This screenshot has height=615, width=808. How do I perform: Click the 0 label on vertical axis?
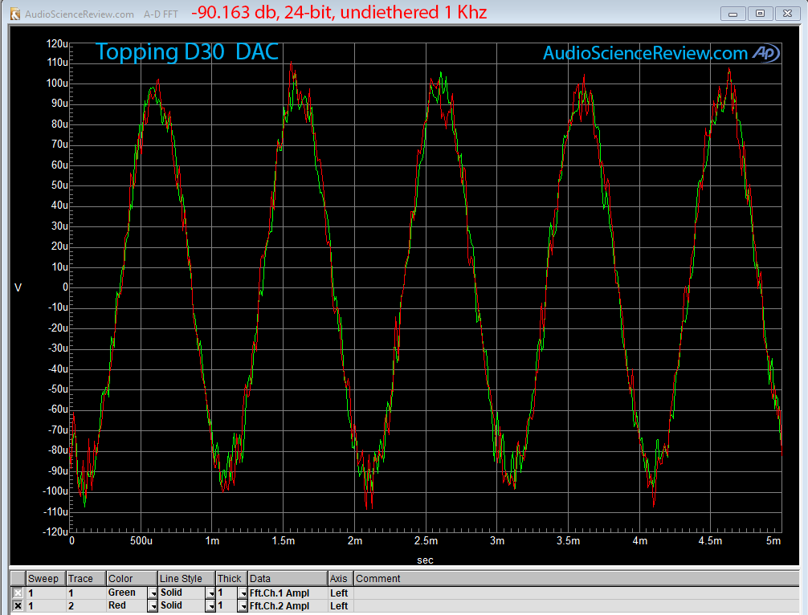point(65,287)
